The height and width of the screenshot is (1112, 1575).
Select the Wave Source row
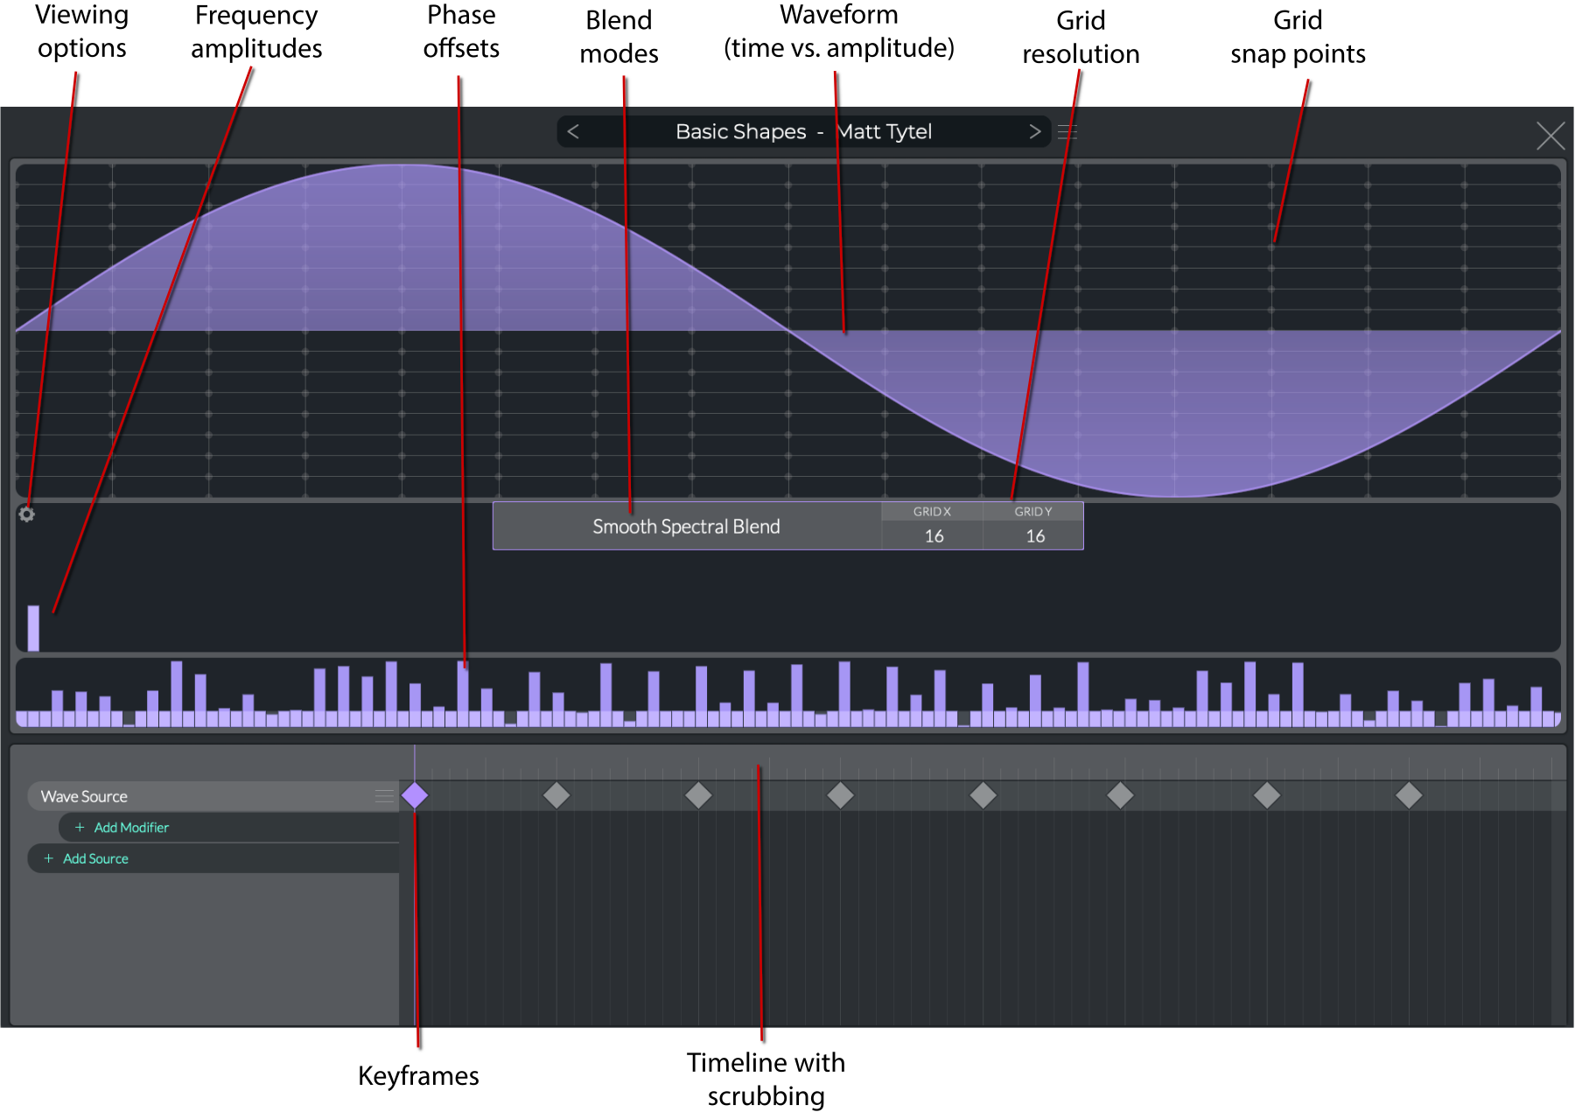(213, 796)
